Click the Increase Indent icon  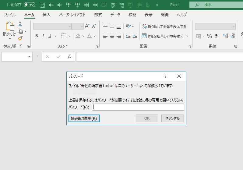[135, 36]
